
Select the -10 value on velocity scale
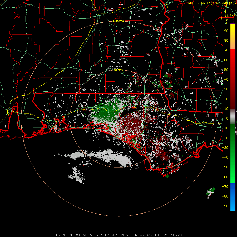pos(225,128)
